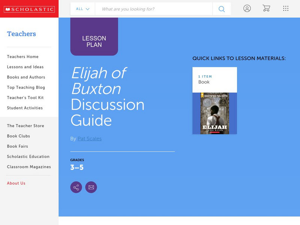
Task: Click the Elijah of Buxton cover thumbnail
Action: coord(214,112)
